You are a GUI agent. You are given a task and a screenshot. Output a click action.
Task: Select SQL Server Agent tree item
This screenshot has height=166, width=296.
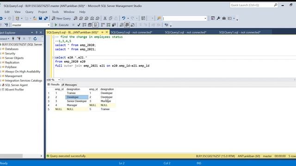click(16, 85)
